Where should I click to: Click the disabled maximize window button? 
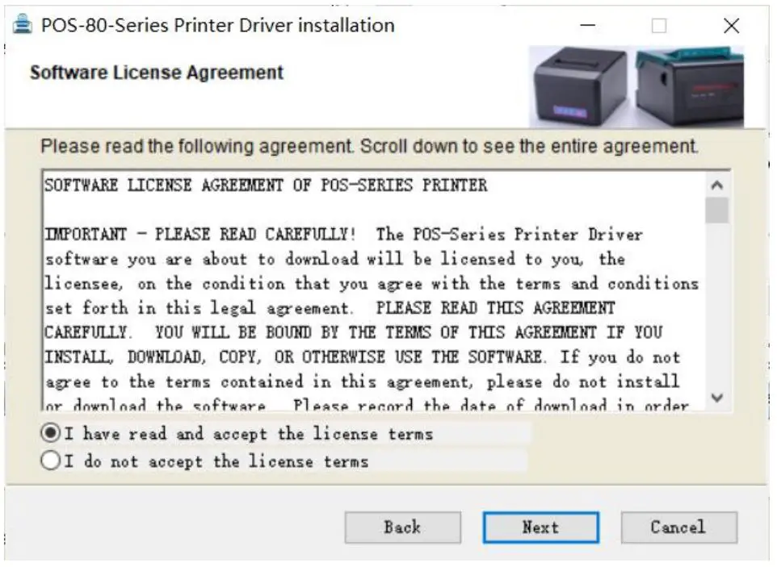pos(659,25)
